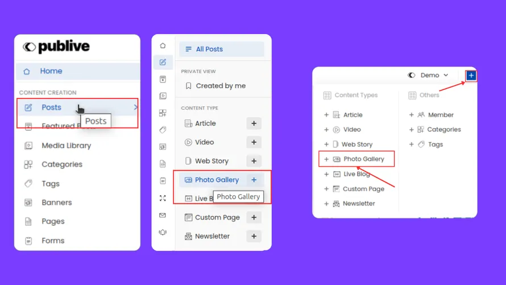
Task: Go to Forms in the left sidebar
Action: tap(53, 241)
